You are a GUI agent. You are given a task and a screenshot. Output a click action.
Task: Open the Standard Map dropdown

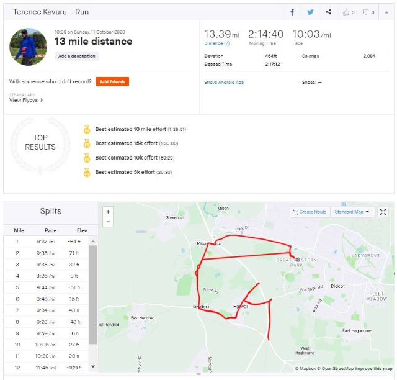(x=352, y=212)
